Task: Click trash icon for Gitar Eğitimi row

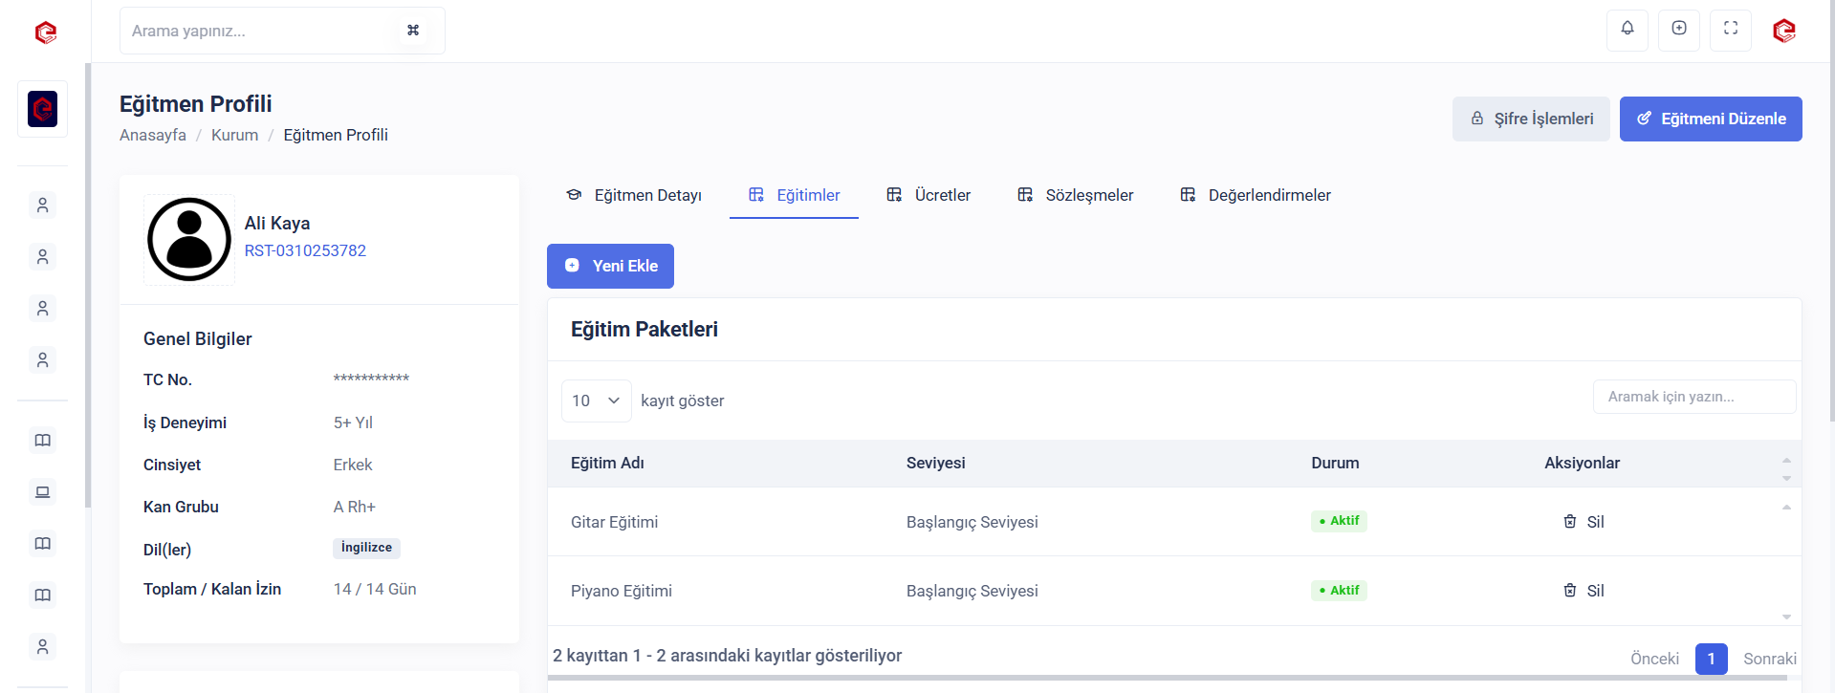Action: point(1569,522)
